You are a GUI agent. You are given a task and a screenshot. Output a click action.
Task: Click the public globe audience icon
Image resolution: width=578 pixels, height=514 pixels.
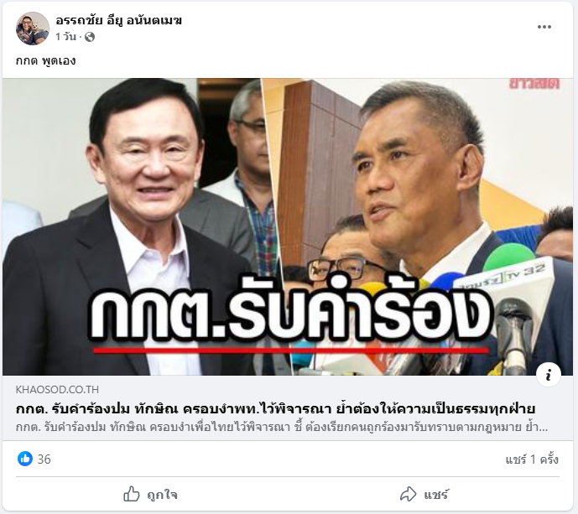[90, 37]
